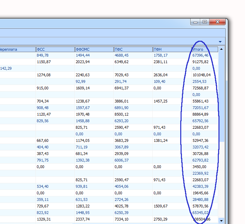Select Итого cell 52947,36
The height and width of the screenshot is (224, 245).
[205, 140]
